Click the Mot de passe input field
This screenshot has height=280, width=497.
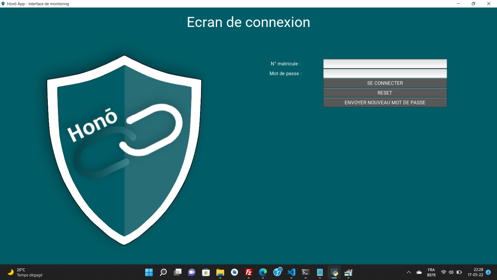pos(385,73)
